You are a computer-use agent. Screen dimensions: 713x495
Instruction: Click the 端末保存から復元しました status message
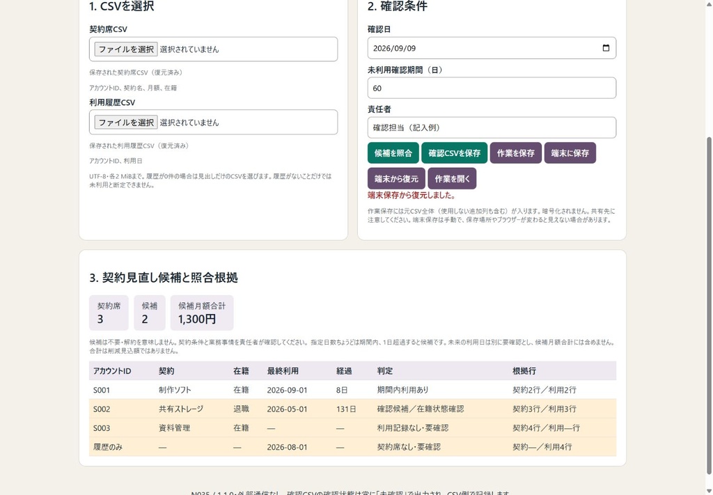412,196
